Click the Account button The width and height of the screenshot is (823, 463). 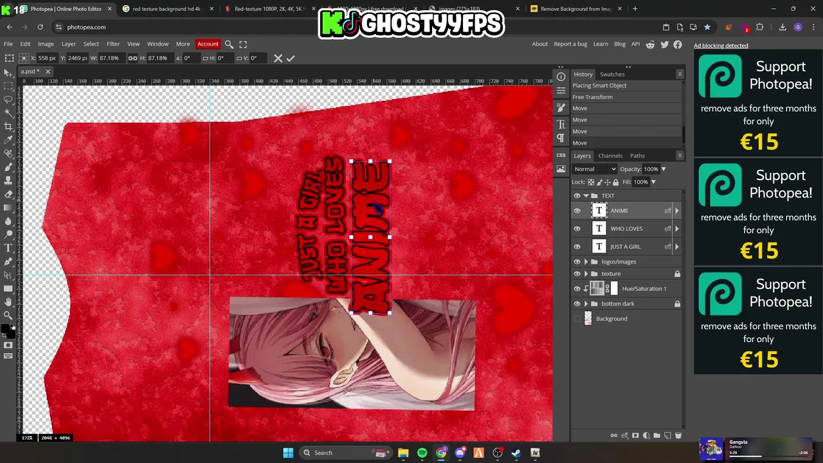pyautogui.click(x=208, y=44)
